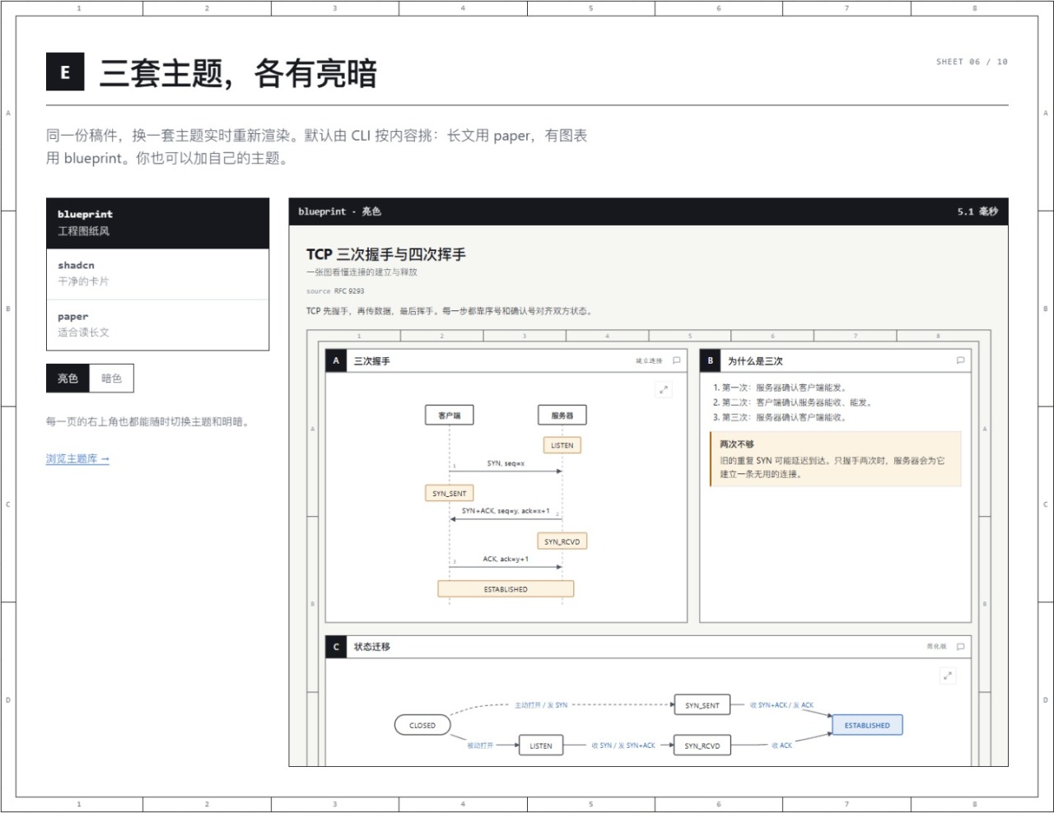Viewport: 1054px width, 813px height.
Task: Click the SYN_RCVD state in sequence diagram
Action: click(x=562, y=541)
